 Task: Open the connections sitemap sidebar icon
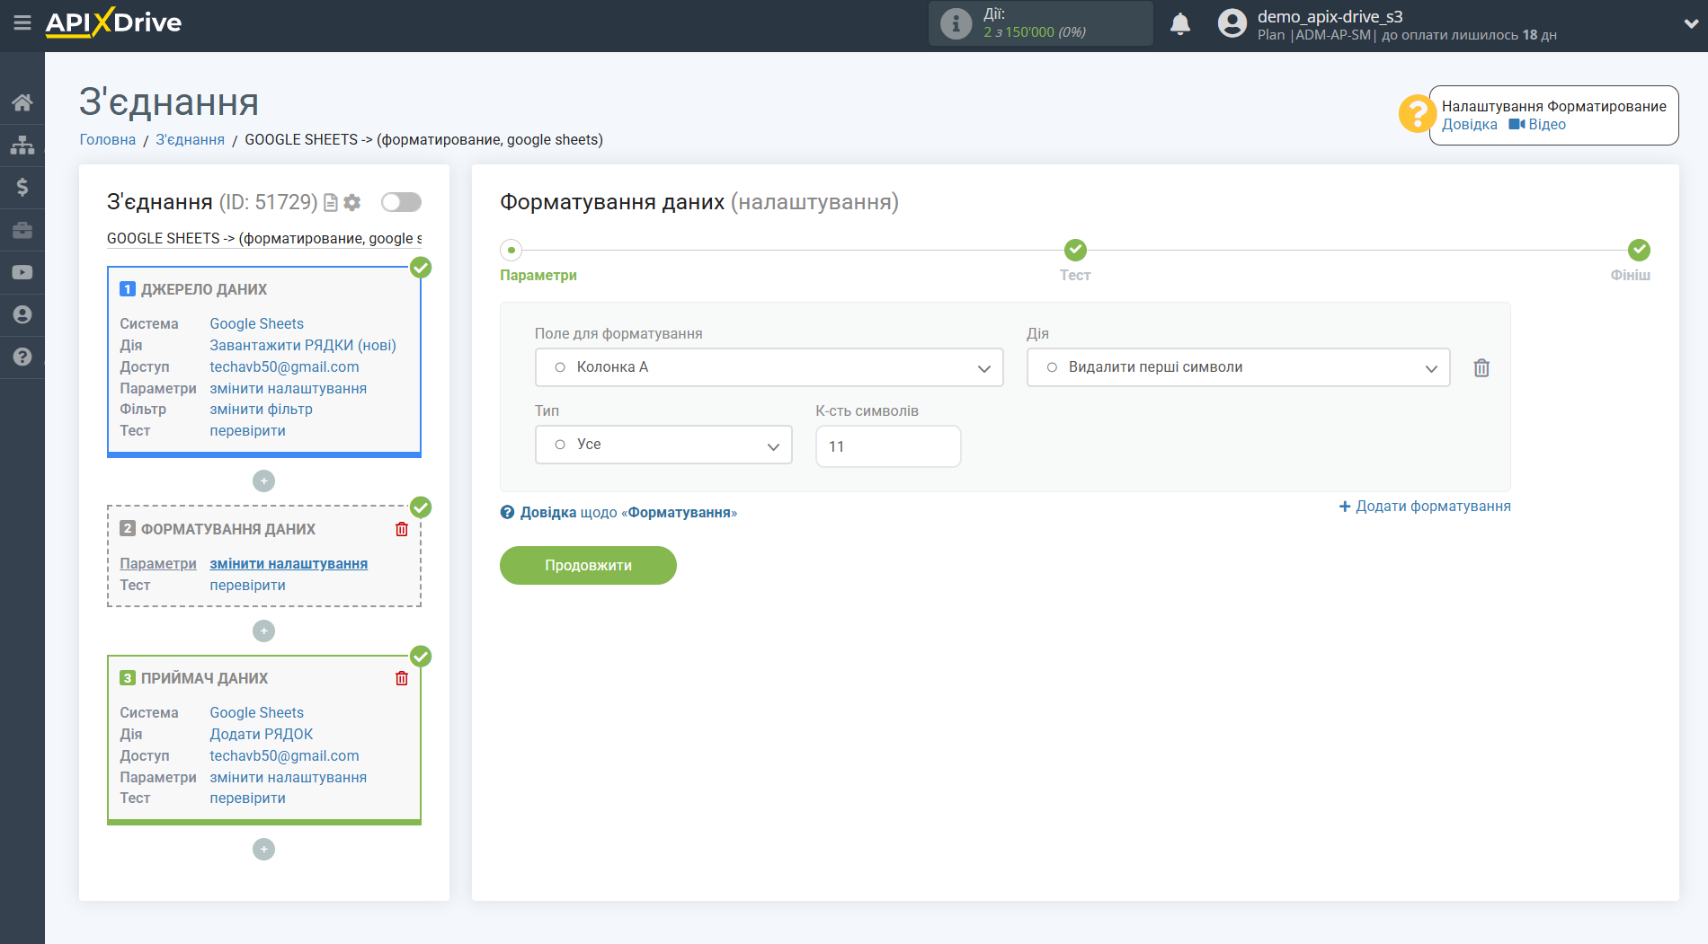tap(22, 145)
